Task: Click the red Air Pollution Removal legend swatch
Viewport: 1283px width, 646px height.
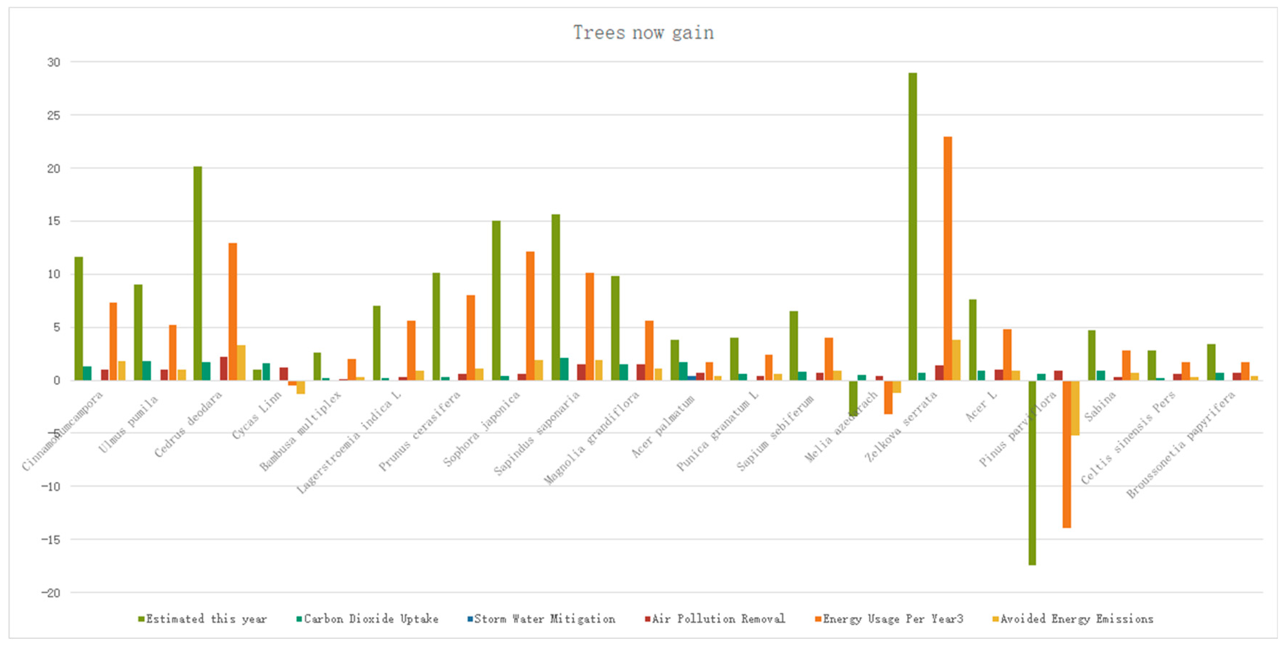Action: pos(648,619)
